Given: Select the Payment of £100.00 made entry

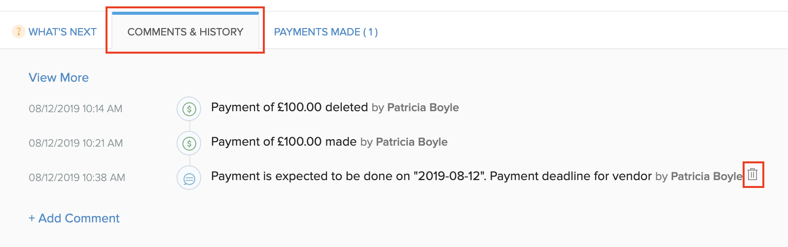Looking at the screenshot, I should pyautogui.click(x=284, y=142).
